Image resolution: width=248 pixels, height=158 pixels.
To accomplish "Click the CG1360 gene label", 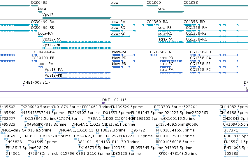I will [154, 3].
